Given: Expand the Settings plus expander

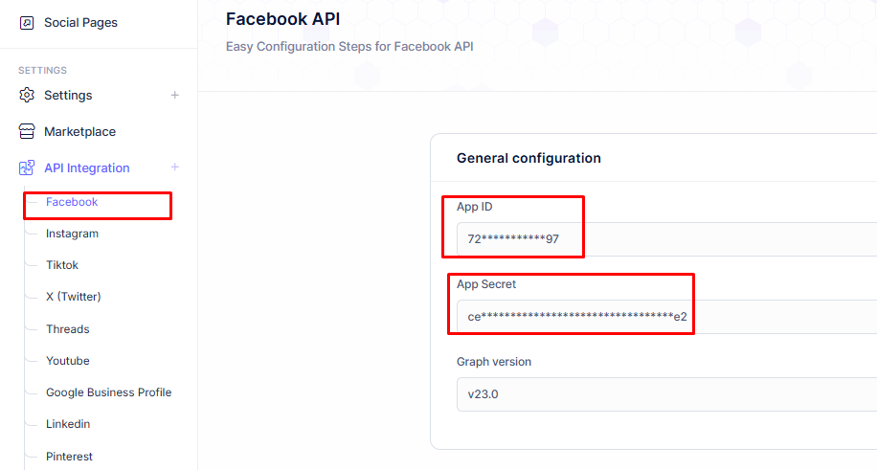Looking at the screenshot, I should coord(174,95).
